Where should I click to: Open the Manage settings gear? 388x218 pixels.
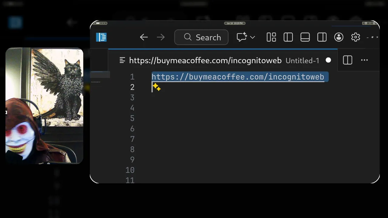[x=356, y=37]
